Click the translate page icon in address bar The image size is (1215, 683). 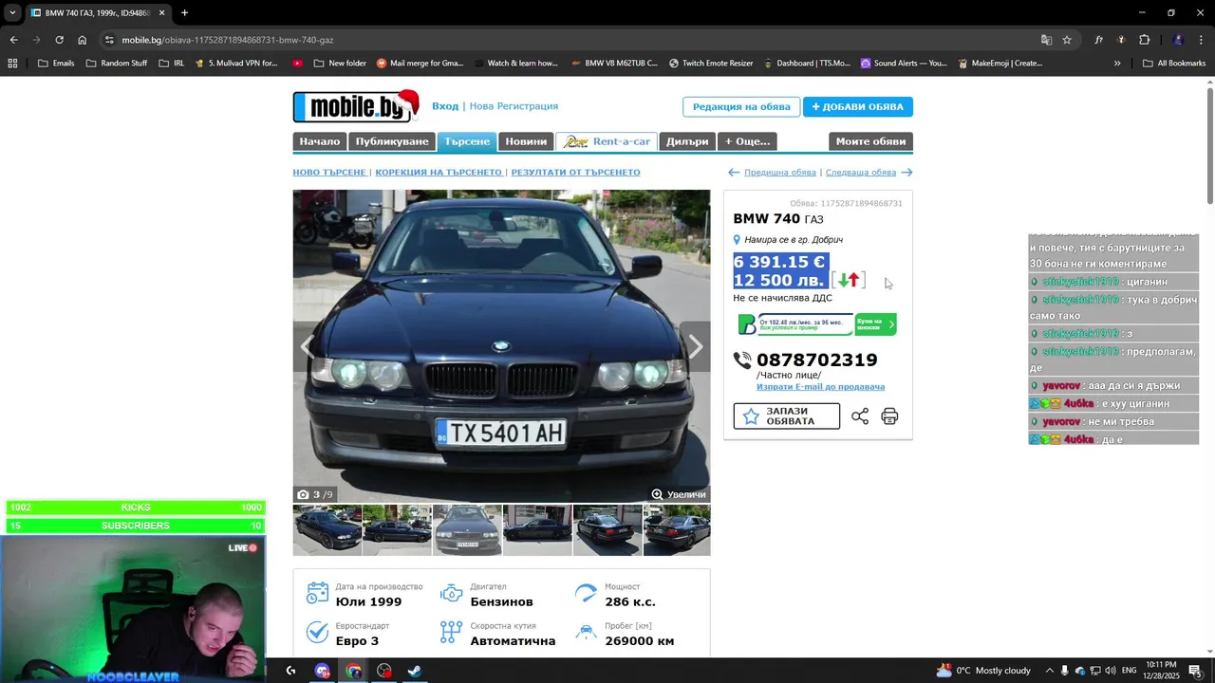coord(1046,40)
